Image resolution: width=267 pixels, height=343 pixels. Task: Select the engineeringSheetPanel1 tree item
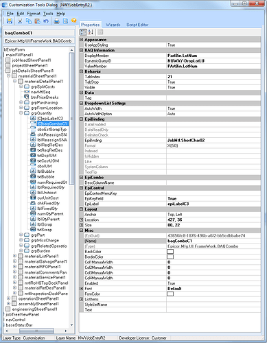35,309
